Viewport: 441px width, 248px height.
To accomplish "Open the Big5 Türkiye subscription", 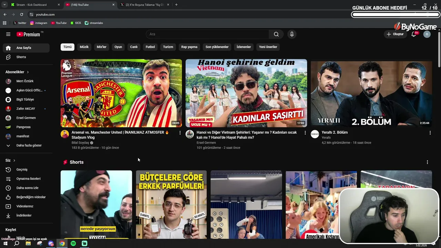I will click(26, 100).
